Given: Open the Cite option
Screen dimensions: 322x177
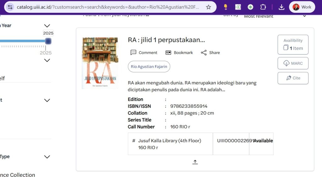Looking at the screenshot, I should click(293, 78).
